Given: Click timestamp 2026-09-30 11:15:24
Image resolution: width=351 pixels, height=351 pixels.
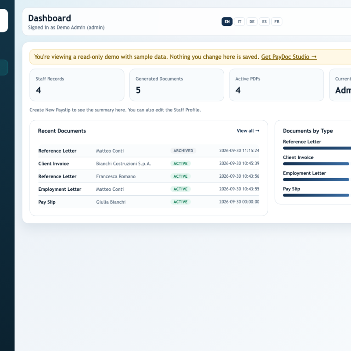Looking at the screenshot, I should 239,150.
